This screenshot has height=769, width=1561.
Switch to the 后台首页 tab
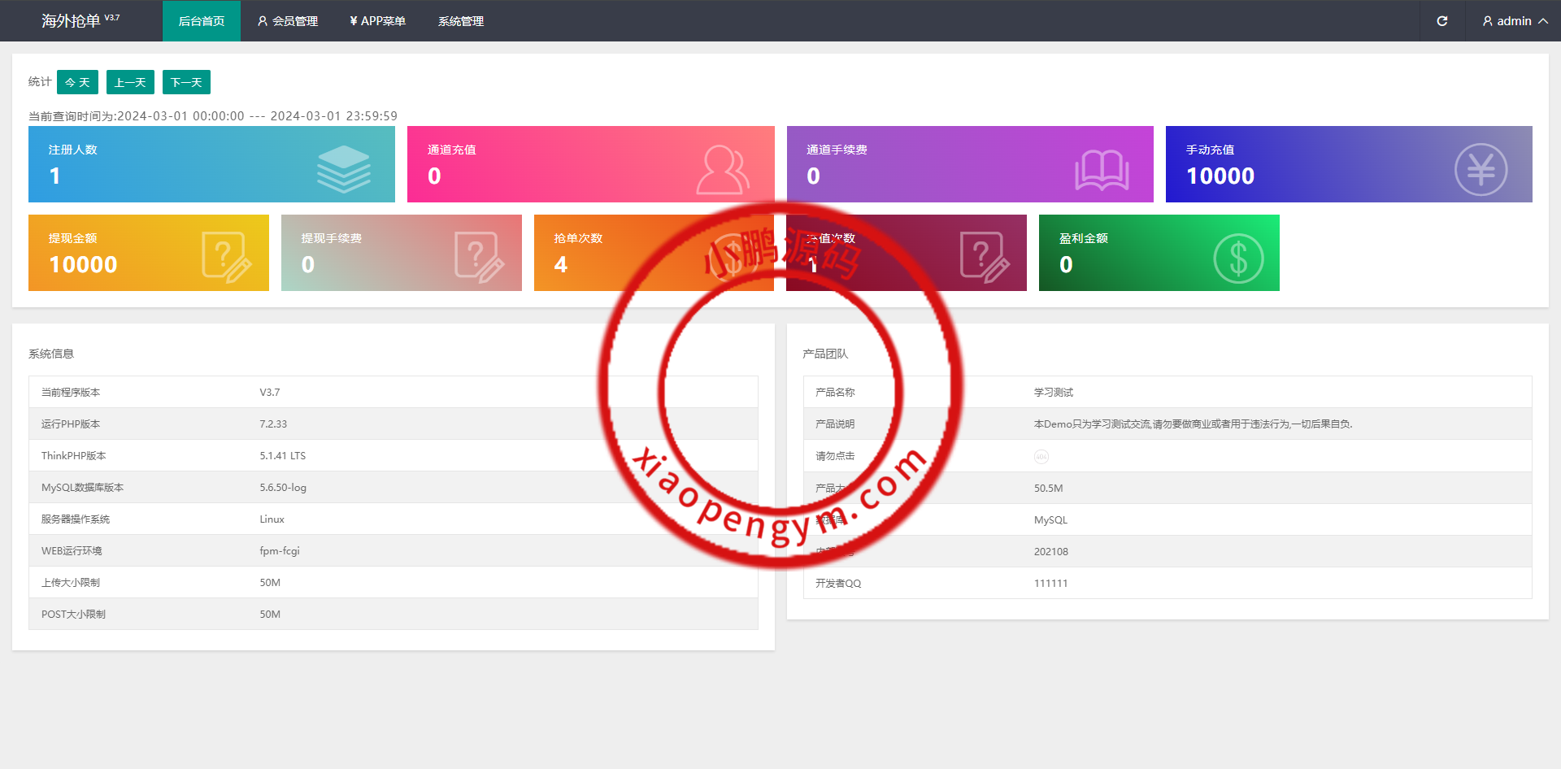pos(202,21)
